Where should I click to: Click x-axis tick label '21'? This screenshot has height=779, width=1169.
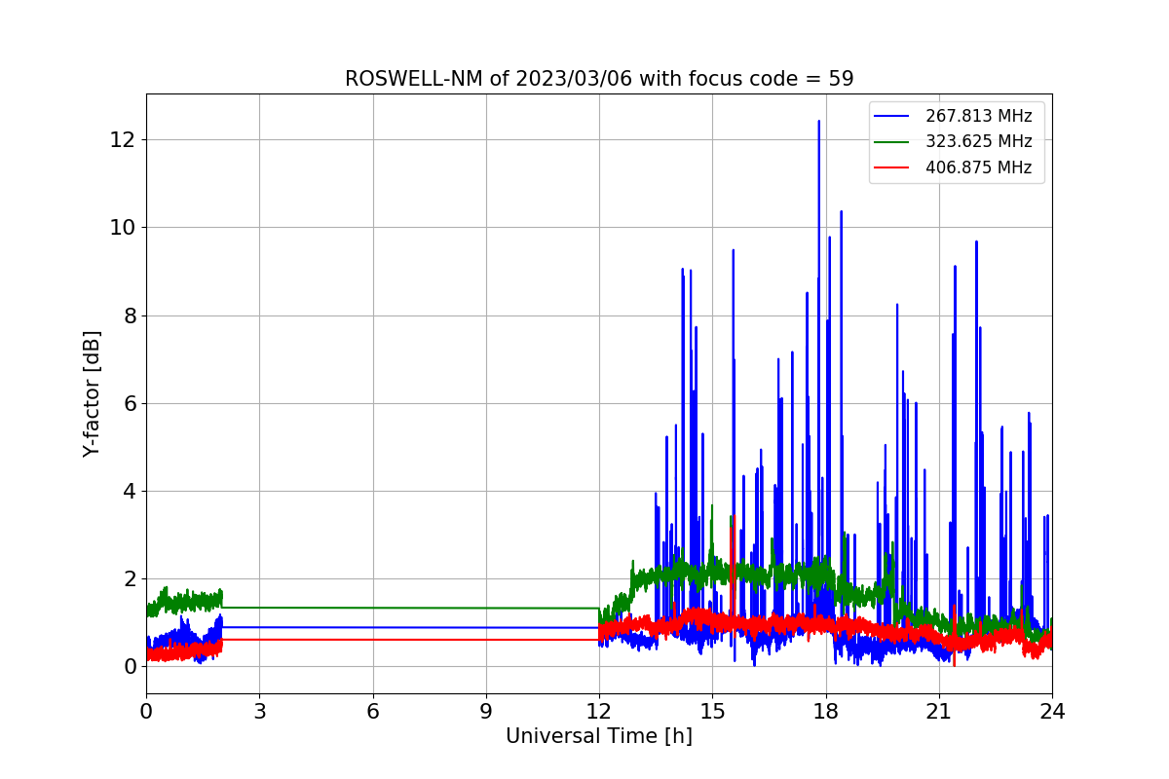tap(939, 711)
